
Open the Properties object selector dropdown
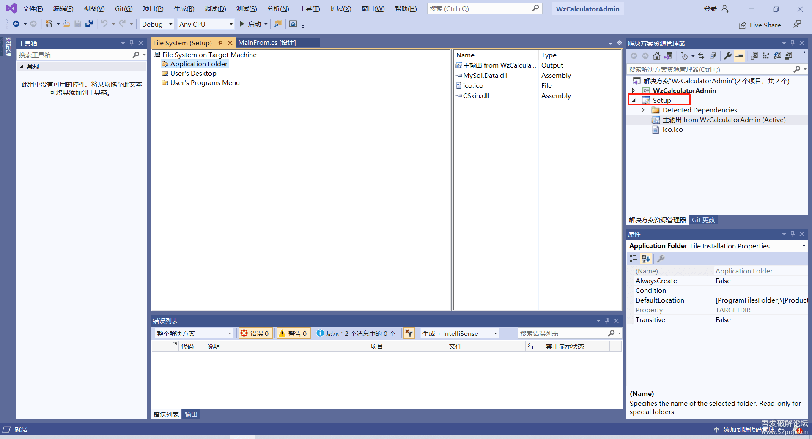804,246
